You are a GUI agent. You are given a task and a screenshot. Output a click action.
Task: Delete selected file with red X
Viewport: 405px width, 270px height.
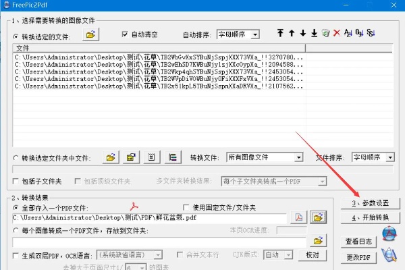point(337,33)
